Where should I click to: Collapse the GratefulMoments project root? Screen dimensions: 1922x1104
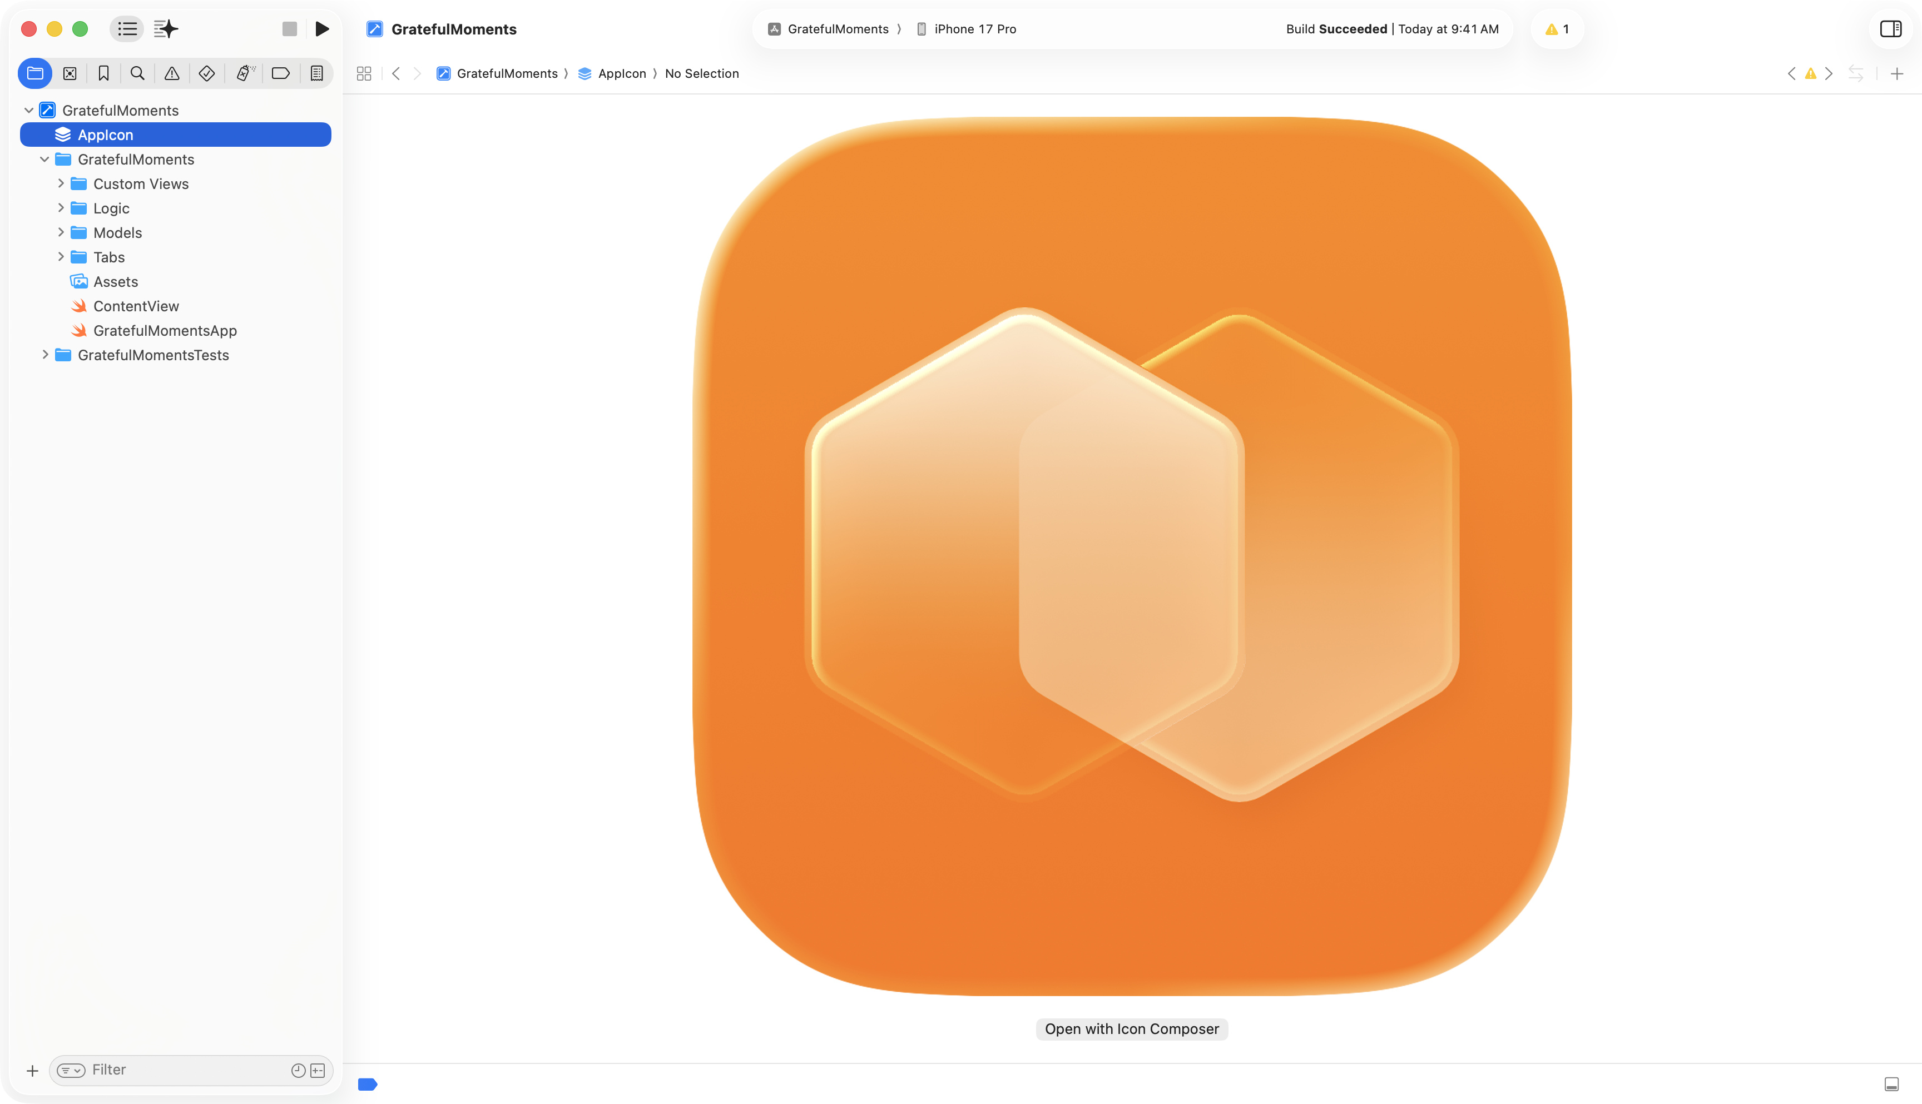click(29, 111)
